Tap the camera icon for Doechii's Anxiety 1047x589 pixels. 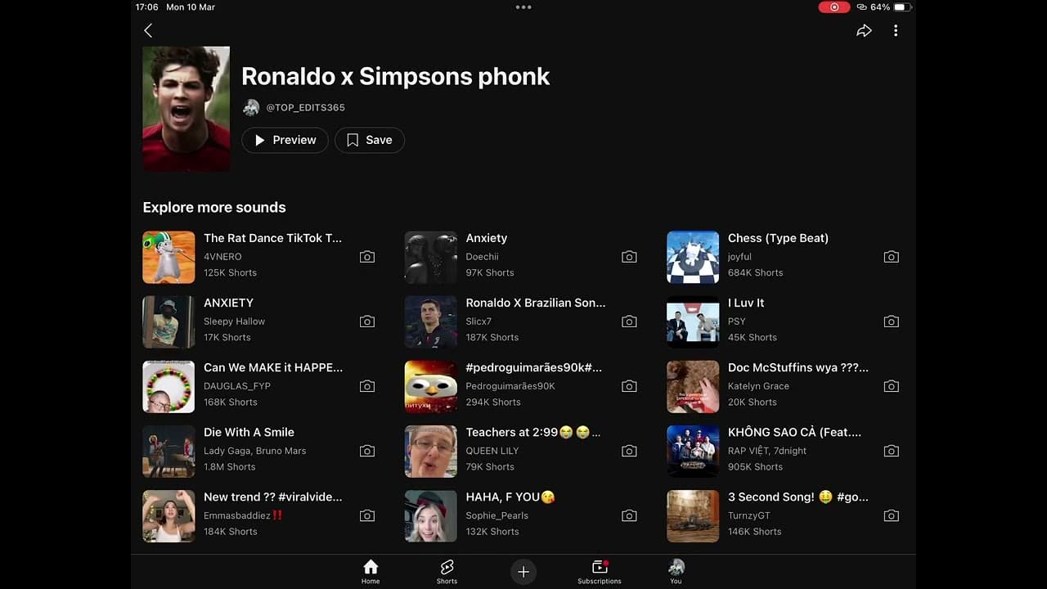pyautogui.click(x=629, y=257)
